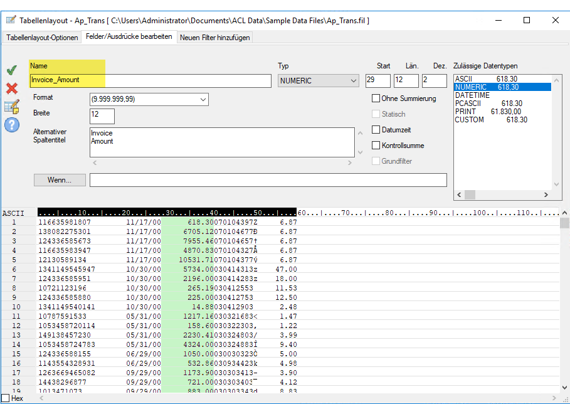
Task: Toggle the Datumzeit checkbox
Action: (376, 130)
